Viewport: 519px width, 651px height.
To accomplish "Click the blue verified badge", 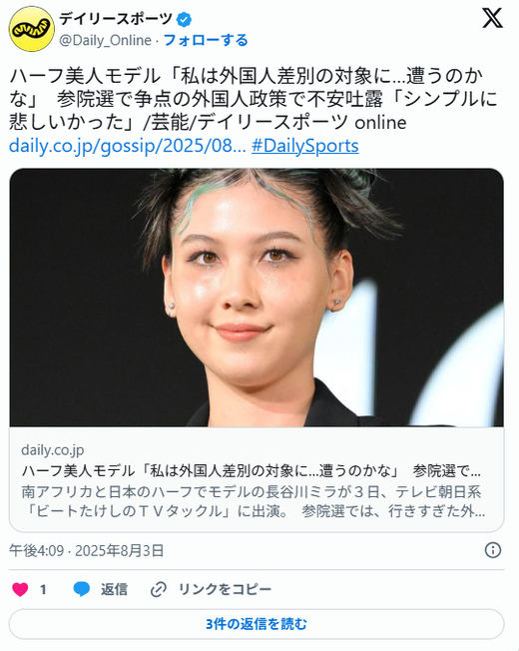I will pyautogui.click(x=184, y=19).
